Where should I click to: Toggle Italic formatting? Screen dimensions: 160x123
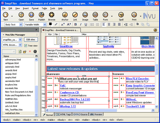click(x=81, y=24)
